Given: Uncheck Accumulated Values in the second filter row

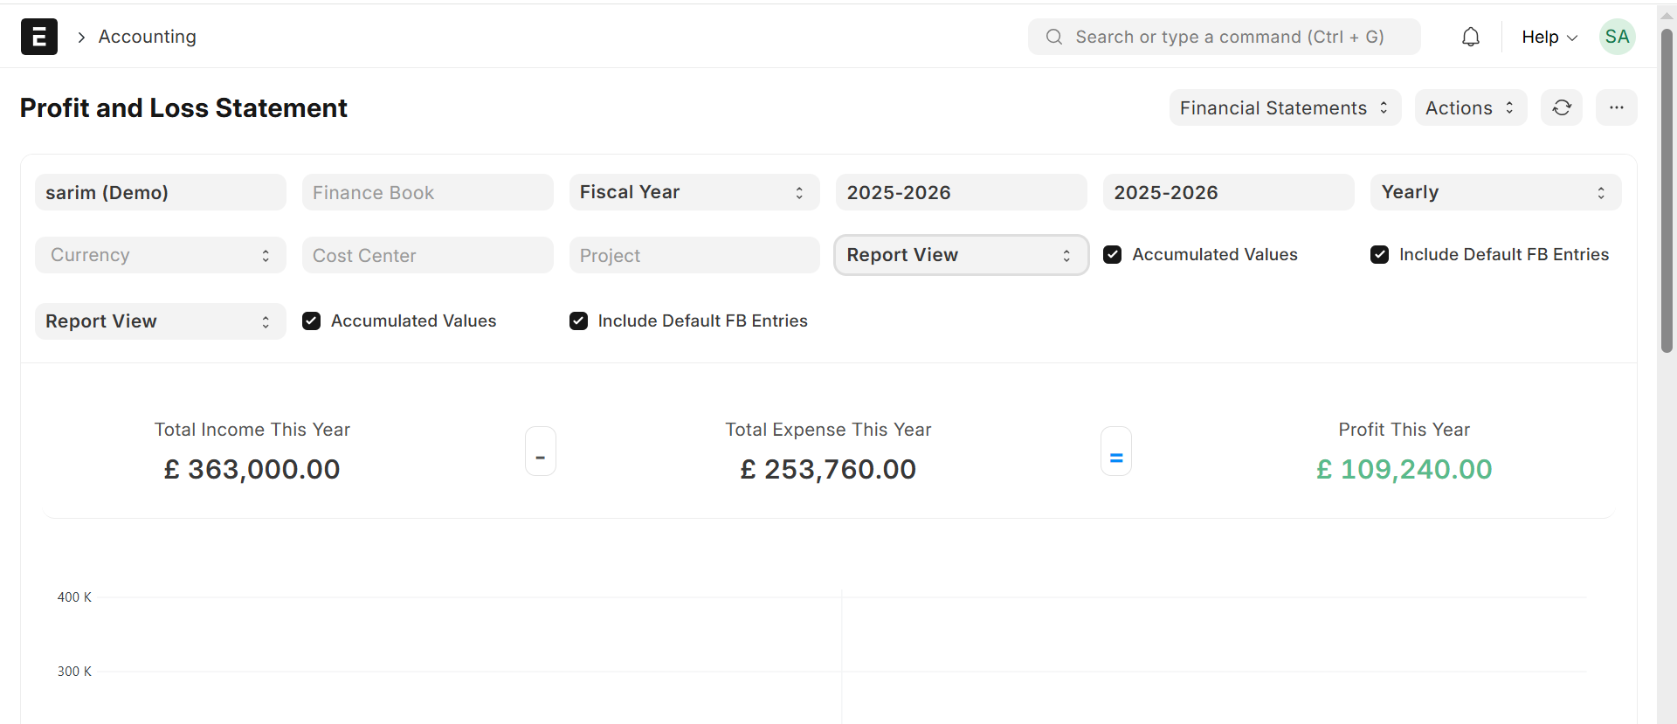Looking at the screenshot, I should [1113, 255].
